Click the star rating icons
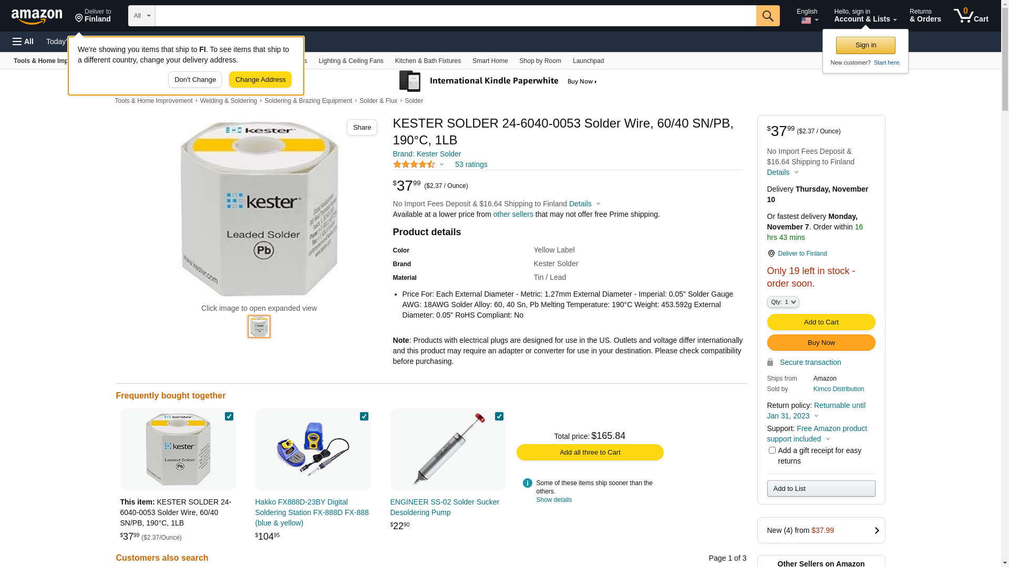 point(414,164)
